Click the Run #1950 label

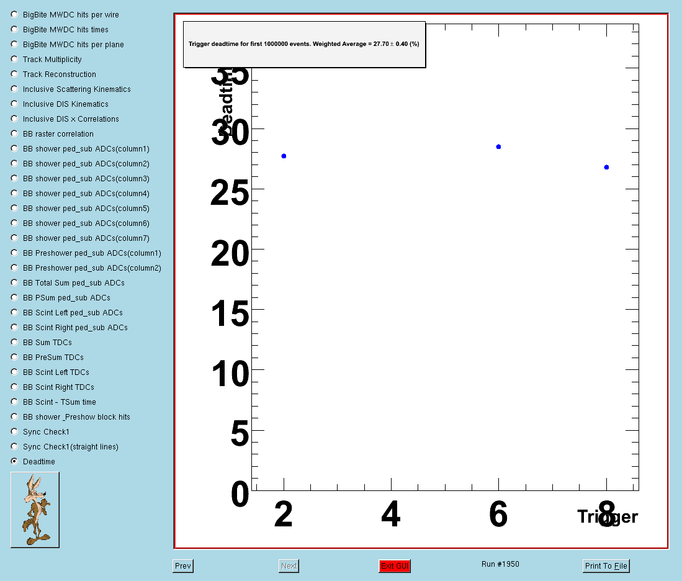tap(500, 564)
